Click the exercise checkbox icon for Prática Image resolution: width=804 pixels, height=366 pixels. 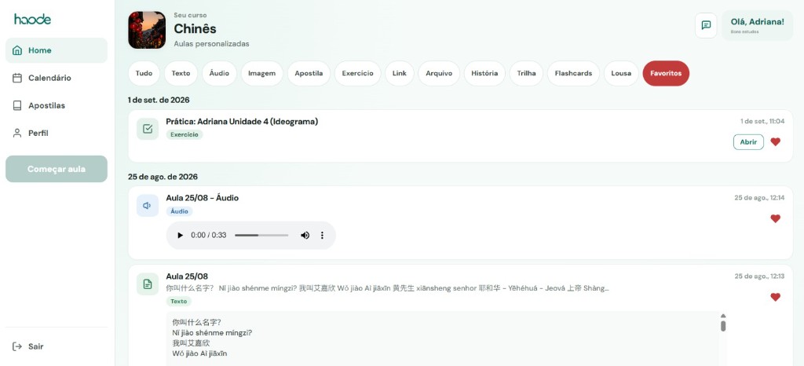148,129
